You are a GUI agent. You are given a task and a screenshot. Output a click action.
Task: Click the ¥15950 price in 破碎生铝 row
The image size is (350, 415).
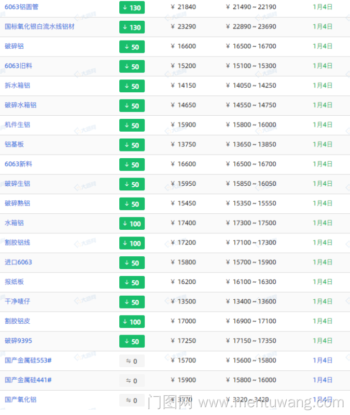[184, 184]
